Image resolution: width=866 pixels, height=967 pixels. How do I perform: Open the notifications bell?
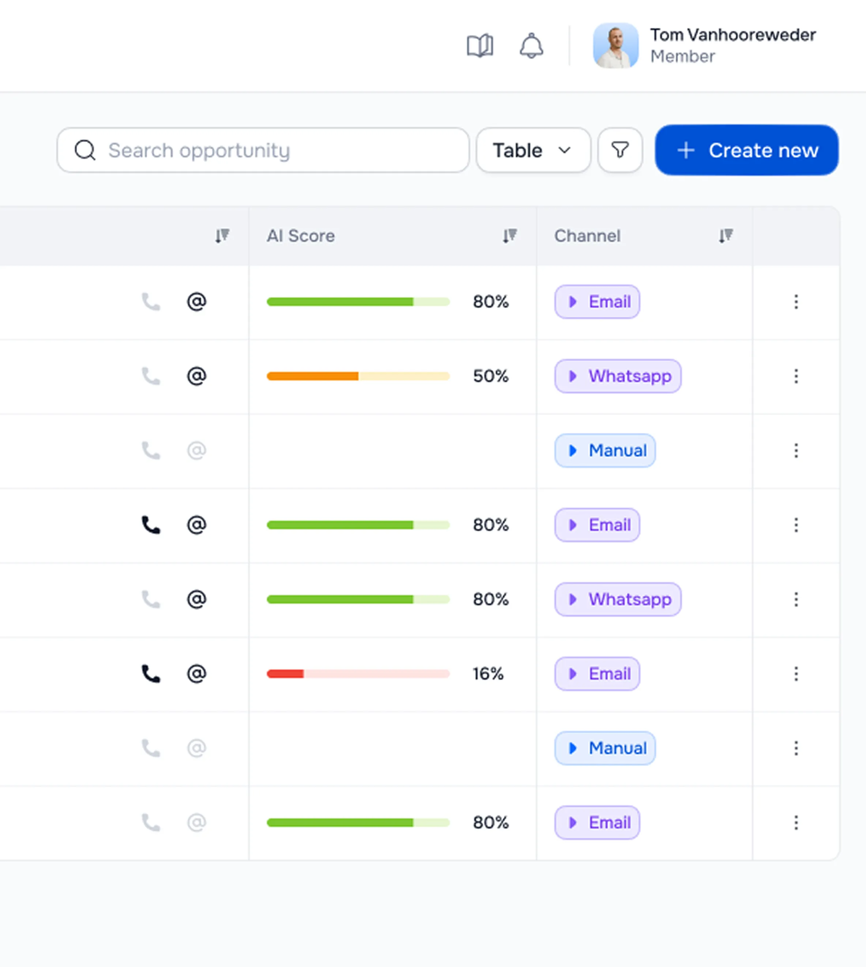point(531,46)
